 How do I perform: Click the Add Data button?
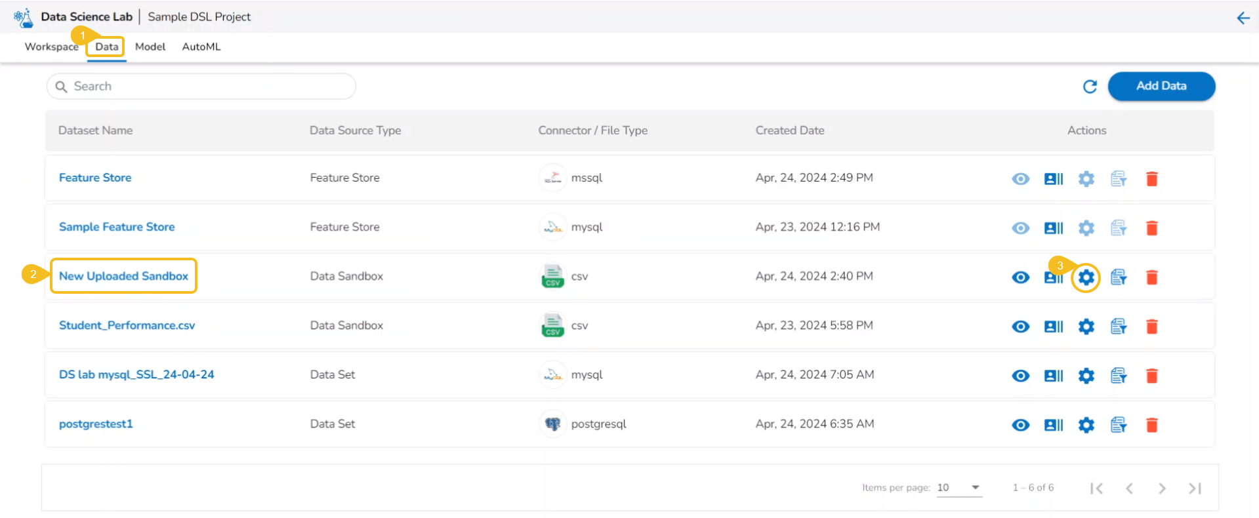click(1161, 86)
